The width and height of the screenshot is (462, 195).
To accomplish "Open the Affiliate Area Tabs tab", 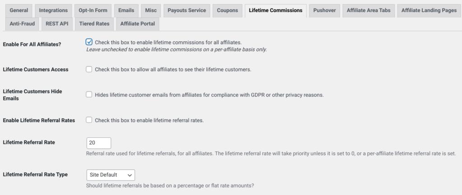I will [x=369, y=10].
